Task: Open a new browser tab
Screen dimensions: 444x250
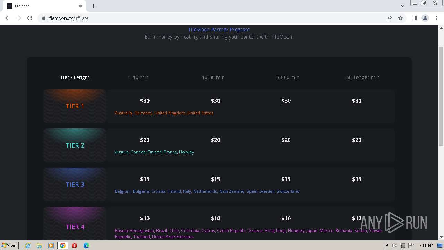Action: tap(94, 6)
